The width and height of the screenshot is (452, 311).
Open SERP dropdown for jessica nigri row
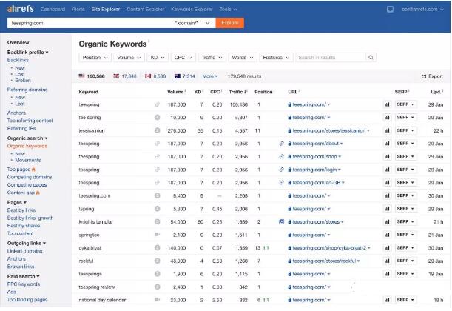(x=405, y=130)
